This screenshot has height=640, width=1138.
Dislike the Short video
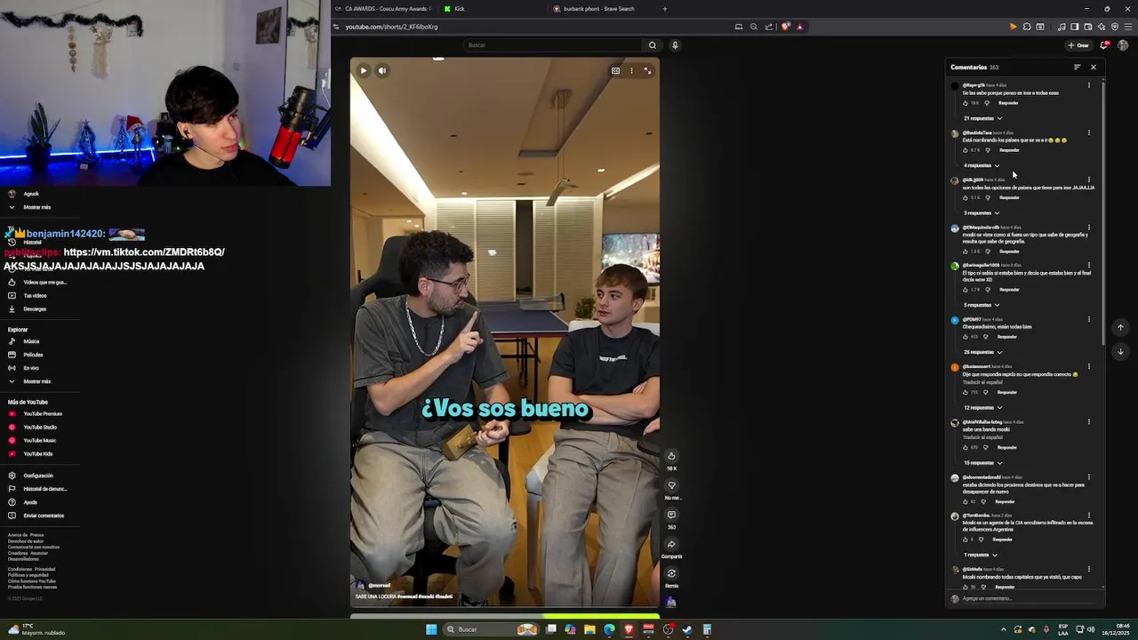point(671,485)
